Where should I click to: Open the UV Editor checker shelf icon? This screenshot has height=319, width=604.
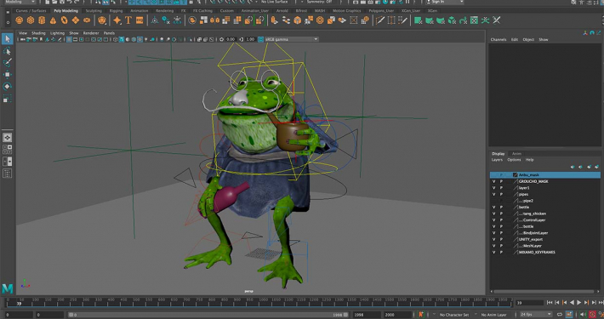474,20
